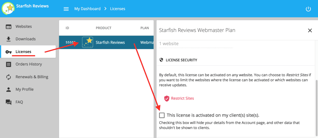Click the breadcrumb chevron separator
This screenshot has width=318, height=138.
[x=105, y=9]
